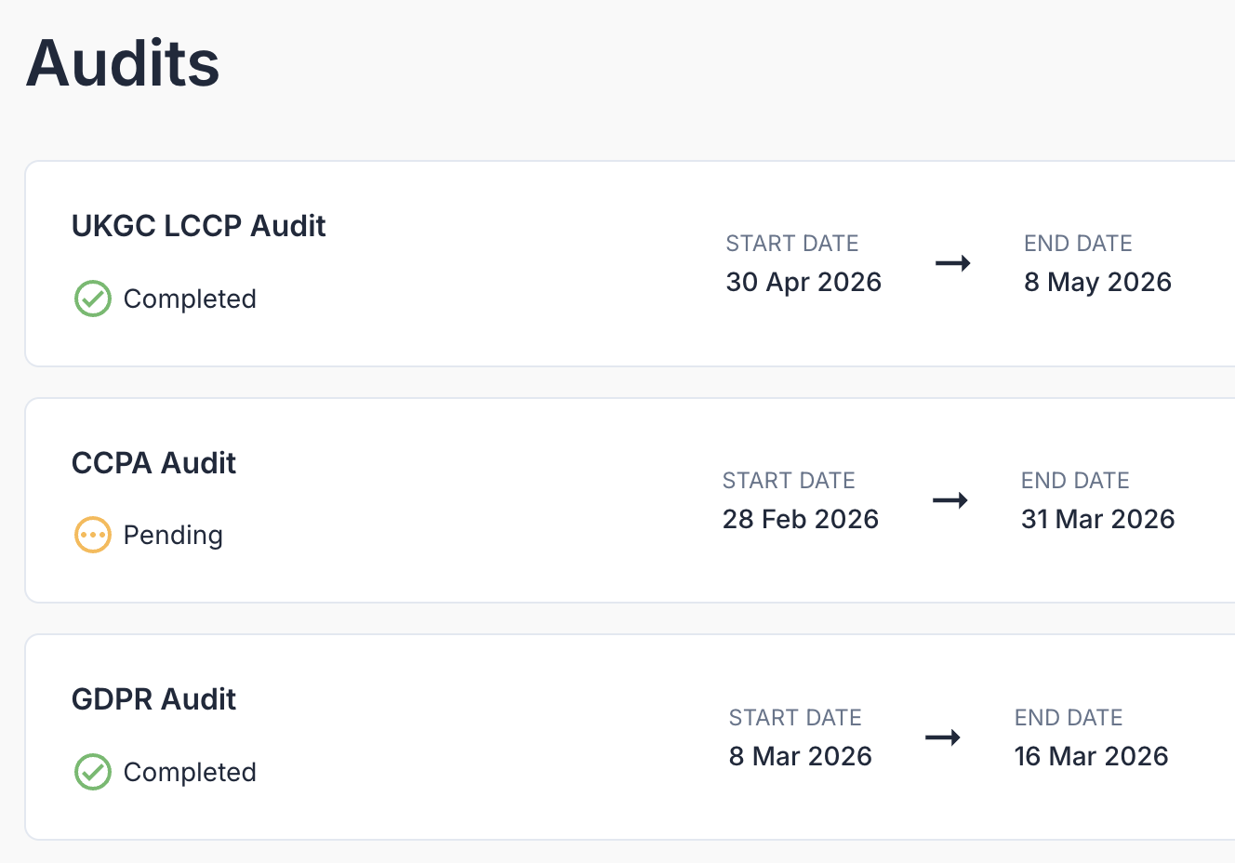The width and height of the screenshot is (1235, 863).
Task: Select the Audits page heading
Action: 123,63
